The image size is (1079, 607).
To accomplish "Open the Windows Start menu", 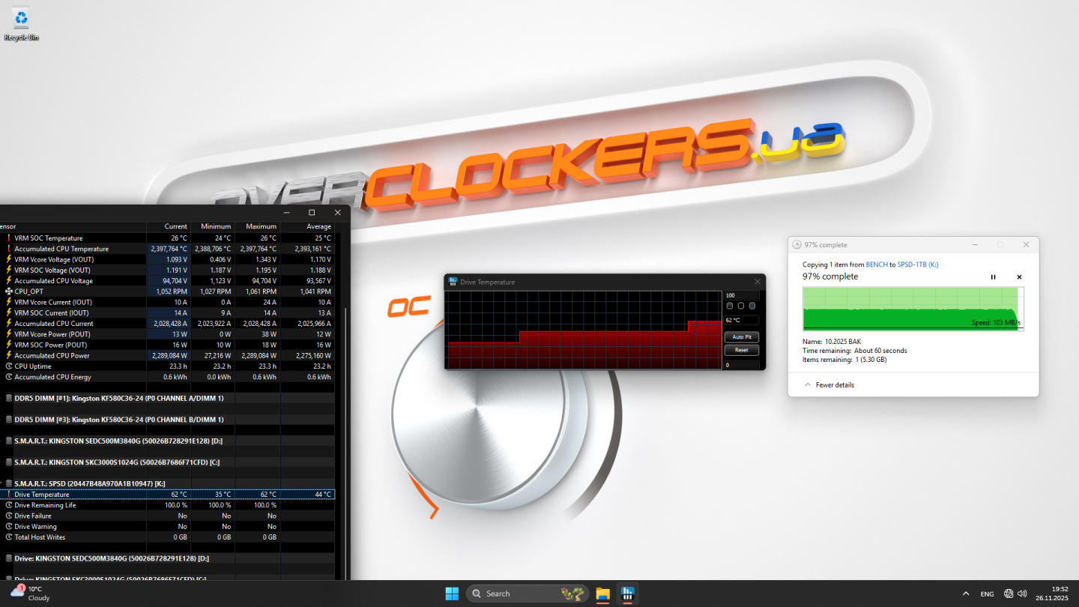I will click(452, 594).
